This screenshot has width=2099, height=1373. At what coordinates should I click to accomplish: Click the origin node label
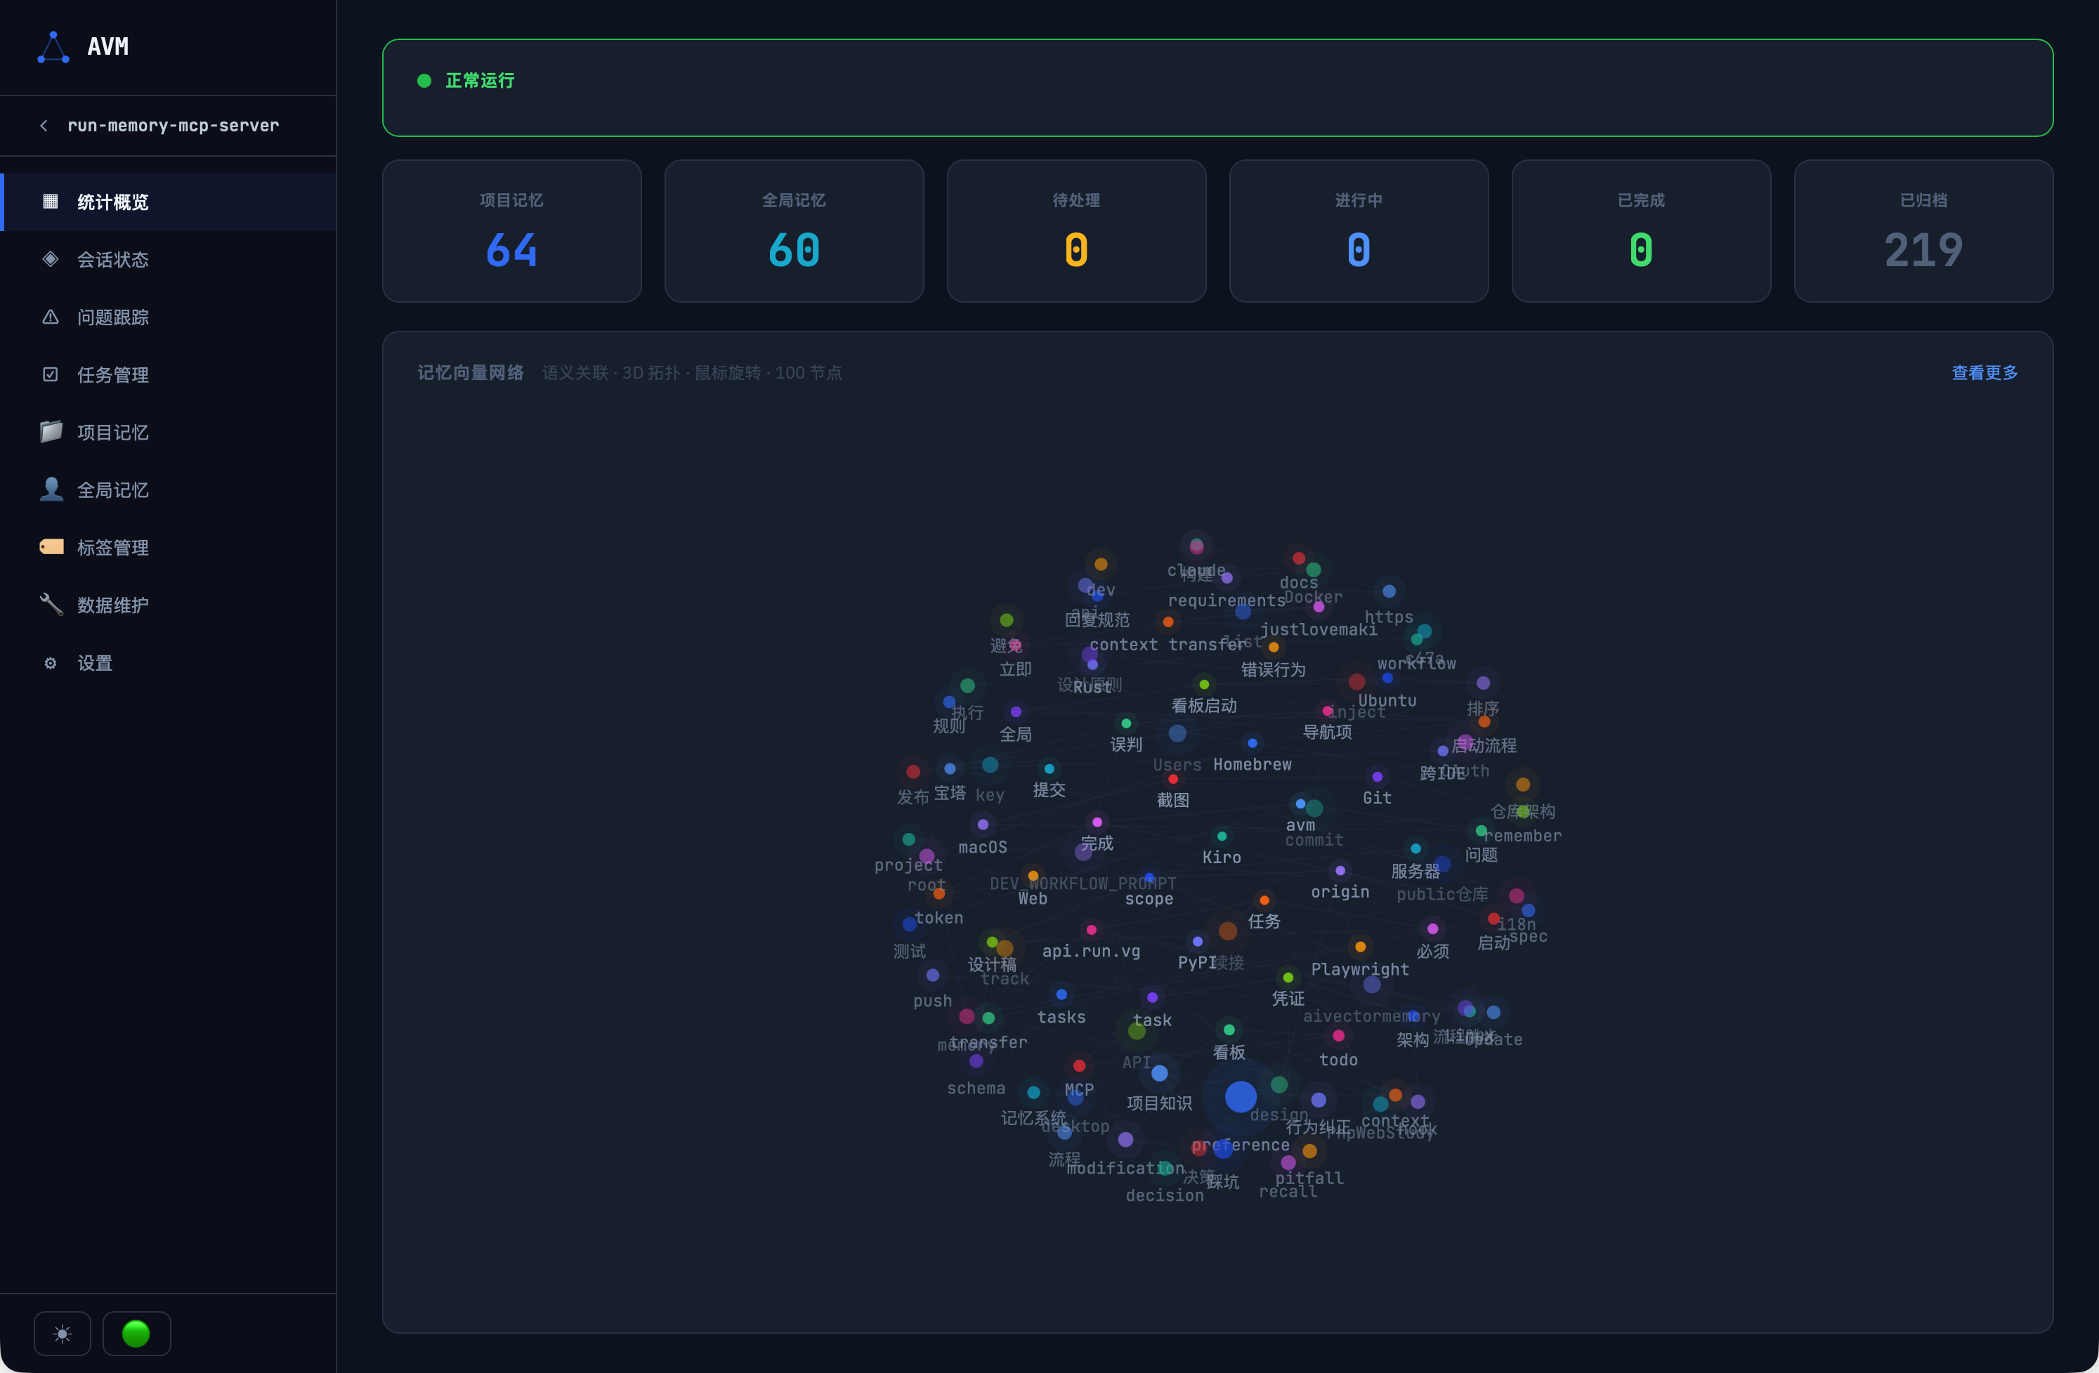pos(1340,891)
